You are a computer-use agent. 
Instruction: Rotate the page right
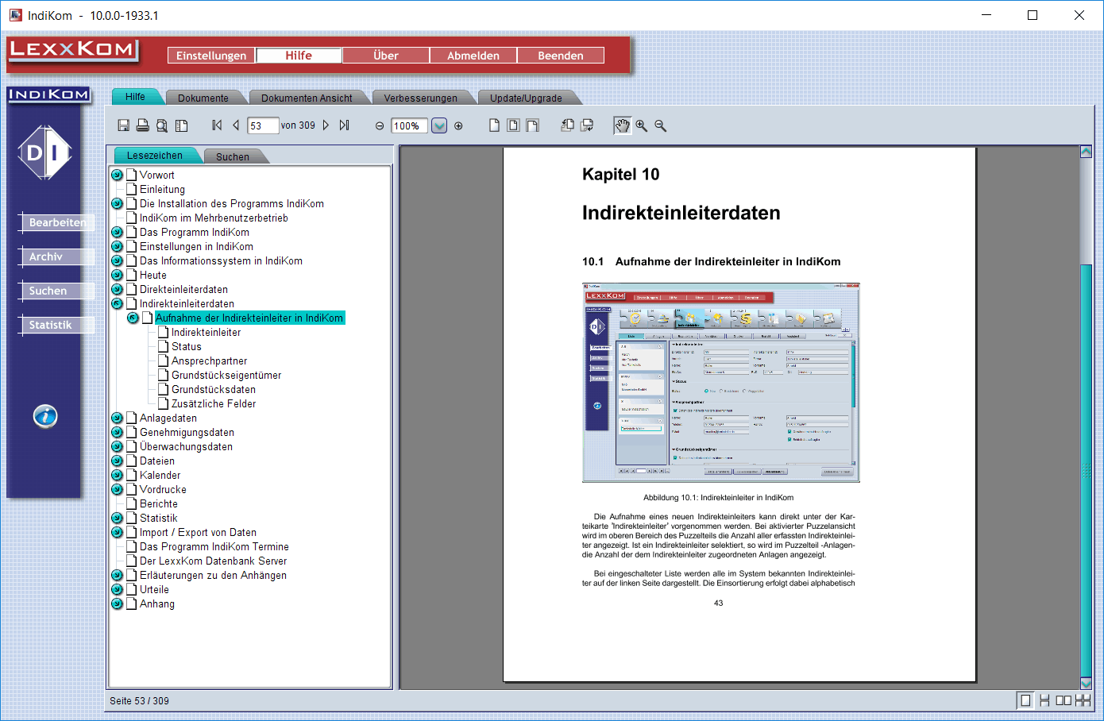tap(587, 125)
